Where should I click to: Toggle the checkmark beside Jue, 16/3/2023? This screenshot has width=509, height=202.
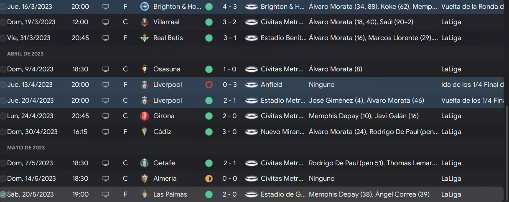[3, 7]
